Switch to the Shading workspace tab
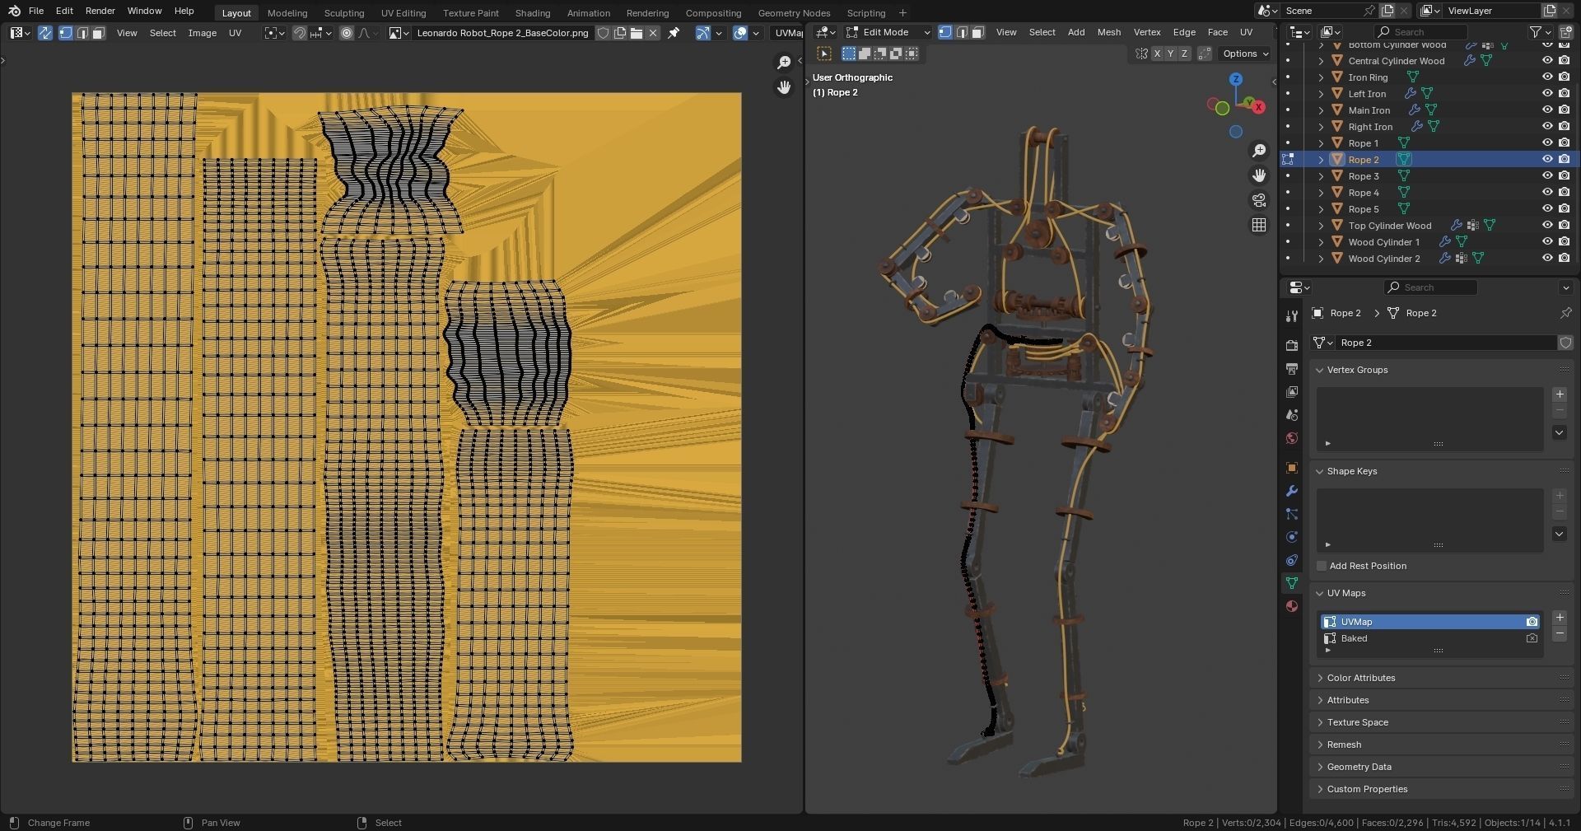Screen dimensions: 1581x831 coord(533,13)
